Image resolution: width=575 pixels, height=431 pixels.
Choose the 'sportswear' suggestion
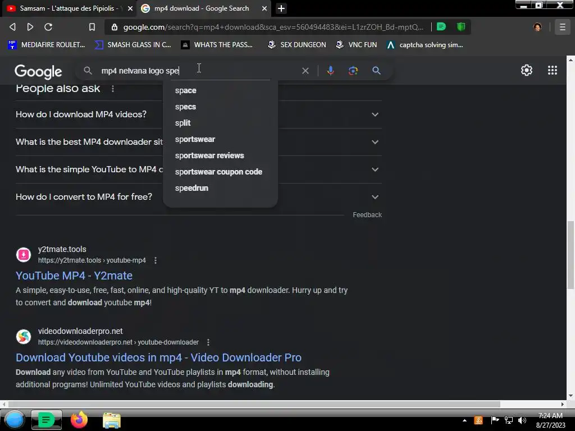point(220,139)
